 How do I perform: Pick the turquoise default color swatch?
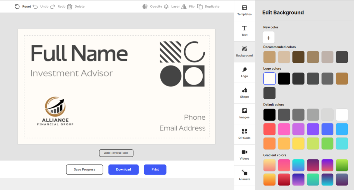342,143
